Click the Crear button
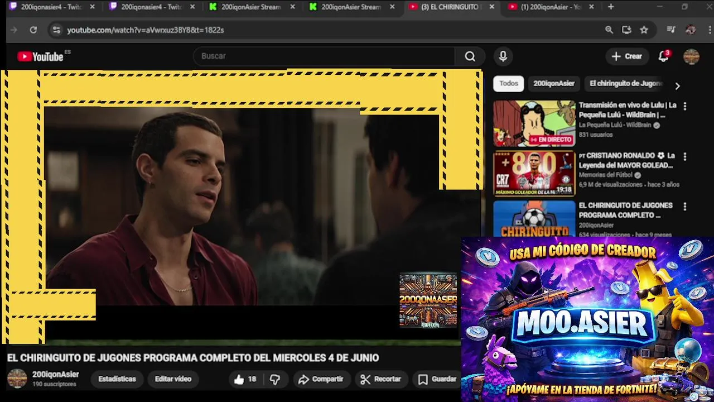The width and height of the screenshot is (714, 402). click(627, 56)
